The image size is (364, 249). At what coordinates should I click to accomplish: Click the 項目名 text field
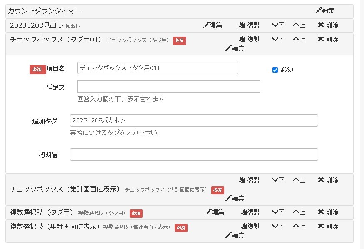point(158,68)
